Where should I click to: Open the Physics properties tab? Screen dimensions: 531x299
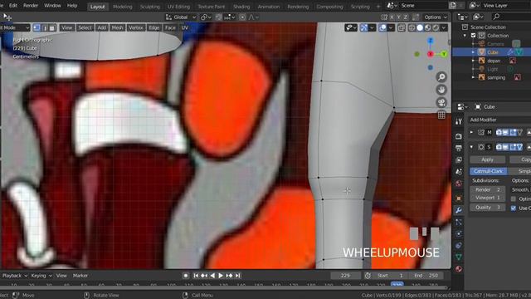[x=459, y=233]
